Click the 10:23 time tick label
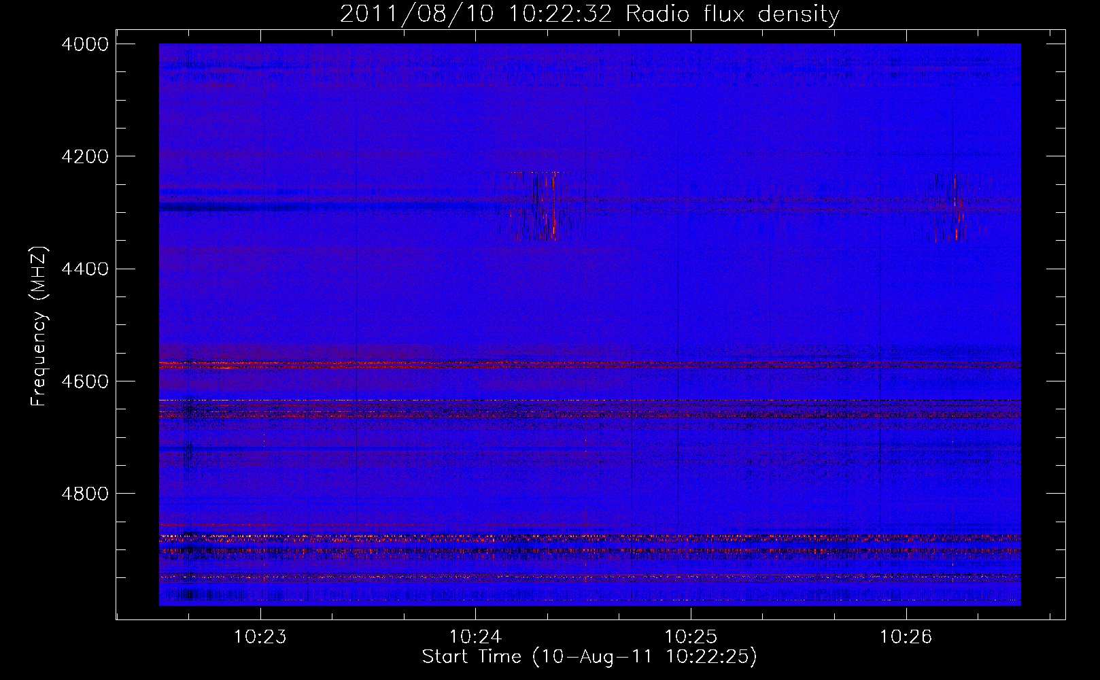 click(x=260, y=637)
